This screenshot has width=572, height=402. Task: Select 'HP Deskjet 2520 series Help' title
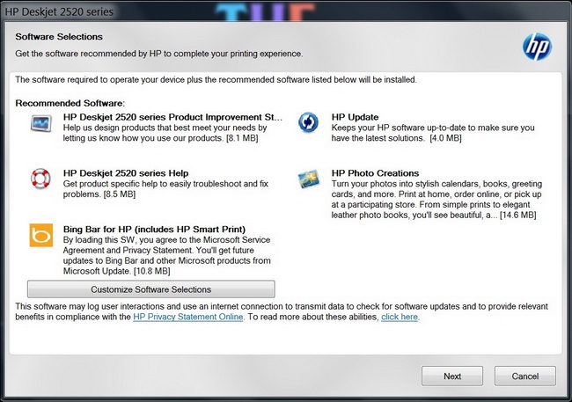point(126,173)
